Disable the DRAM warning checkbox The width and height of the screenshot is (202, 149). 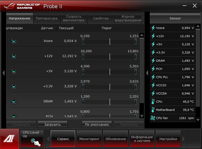[x=14, y=101]
